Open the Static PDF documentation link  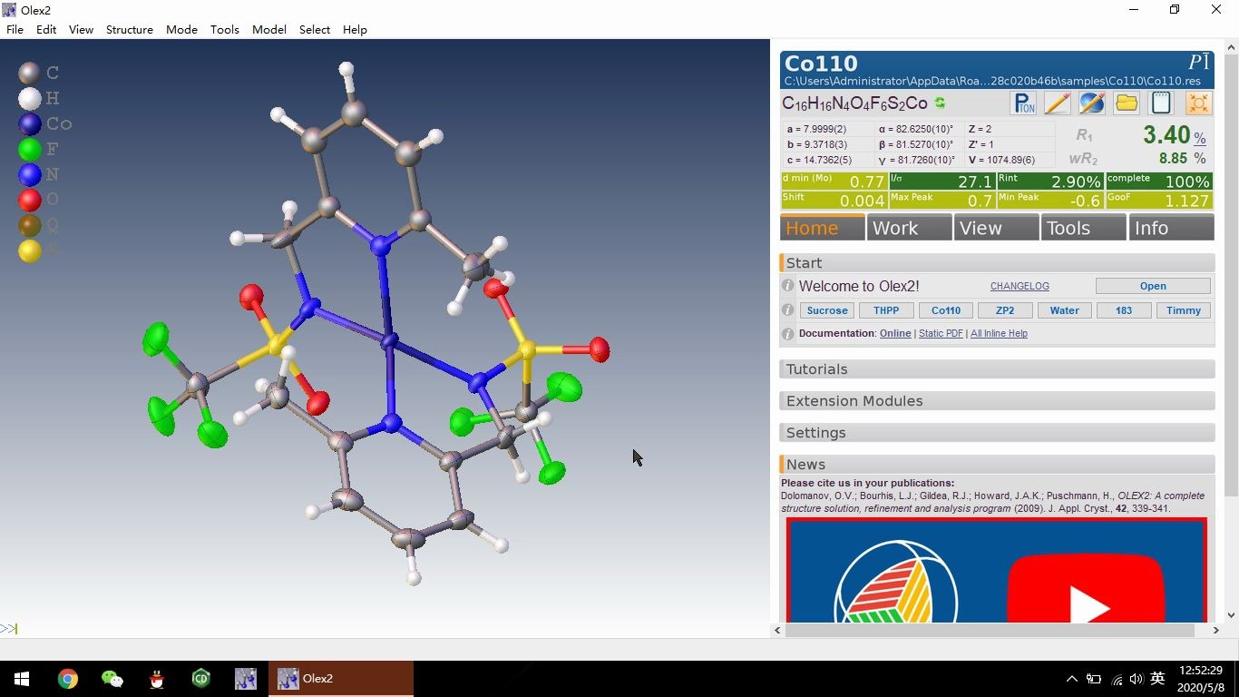point(941,334)
